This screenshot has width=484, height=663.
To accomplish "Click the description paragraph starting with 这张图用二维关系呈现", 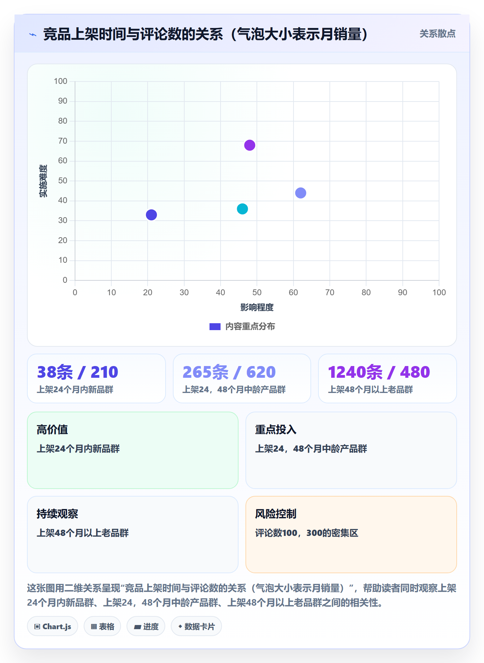I will coord(242,595).
